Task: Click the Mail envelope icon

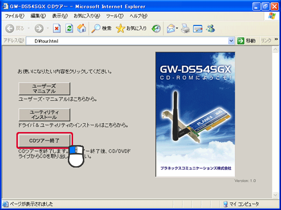Action: [171, 28]
